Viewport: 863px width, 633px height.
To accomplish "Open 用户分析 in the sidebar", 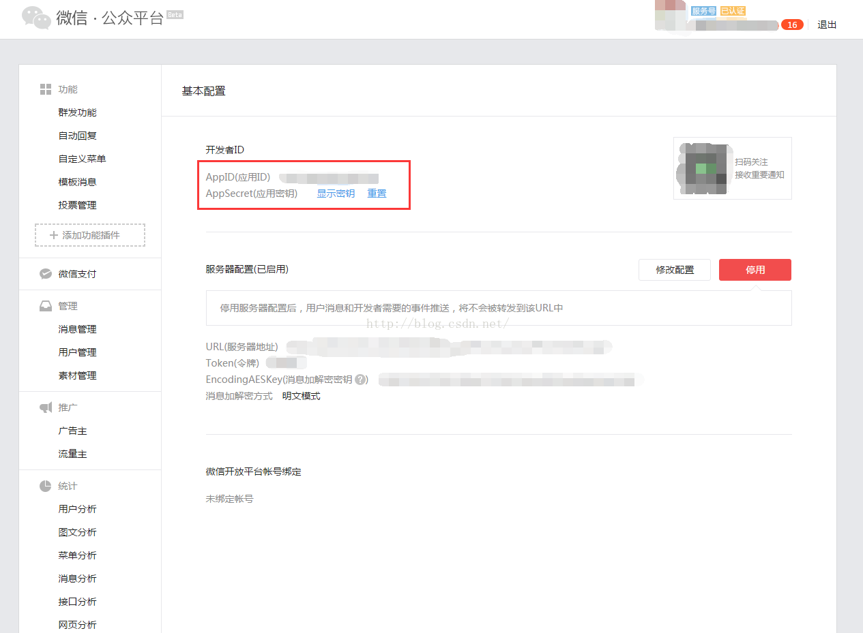I will [78, 509].
